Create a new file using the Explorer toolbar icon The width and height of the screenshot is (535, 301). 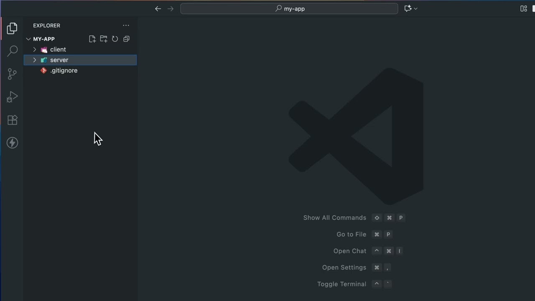(x=92, y=38)
